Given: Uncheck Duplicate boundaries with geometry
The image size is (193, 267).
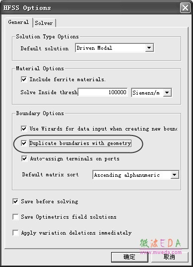Looking at the screenshot, I should click(24, 143).
